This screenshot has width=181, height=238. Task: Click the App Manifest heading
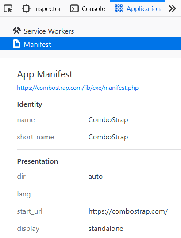click(x=45, y=74)
